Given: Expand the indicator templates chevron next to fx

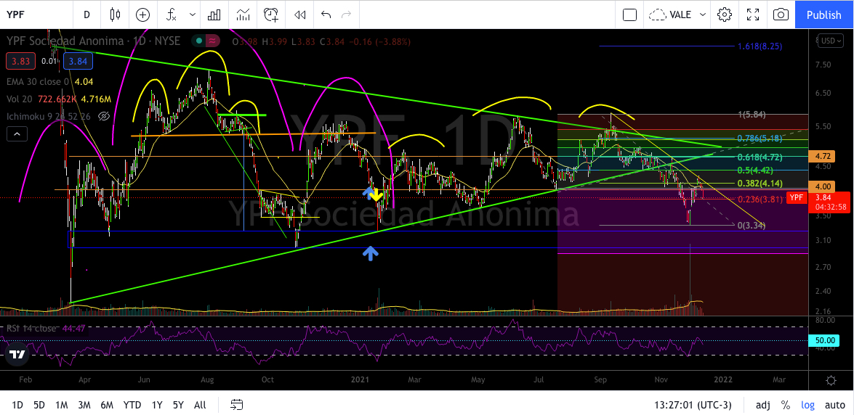Looking at the screenshot, I should [x=193, y=15].
